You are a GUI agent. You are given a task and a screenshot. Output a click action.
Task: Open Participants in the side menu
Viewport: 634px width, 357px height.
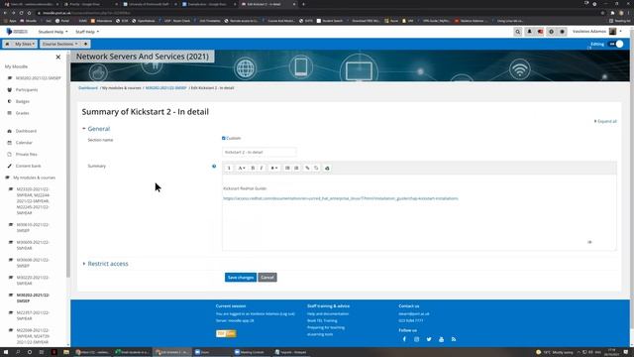point(27,90)
